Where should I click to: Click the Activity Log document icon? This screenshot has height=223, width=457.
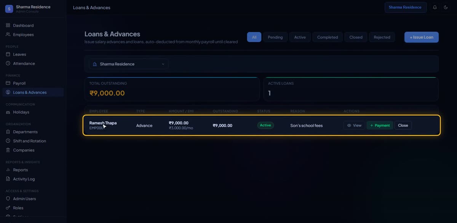pyautogui.click(x=8, y=179)
